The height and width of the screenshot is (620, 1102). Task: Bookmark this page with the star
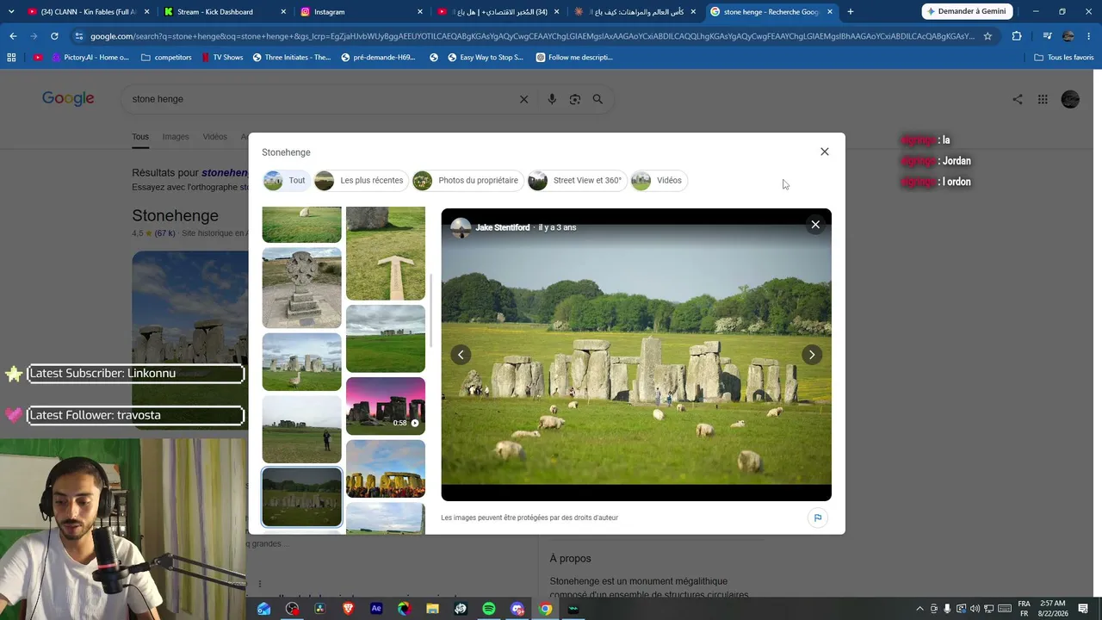(987, 36)
